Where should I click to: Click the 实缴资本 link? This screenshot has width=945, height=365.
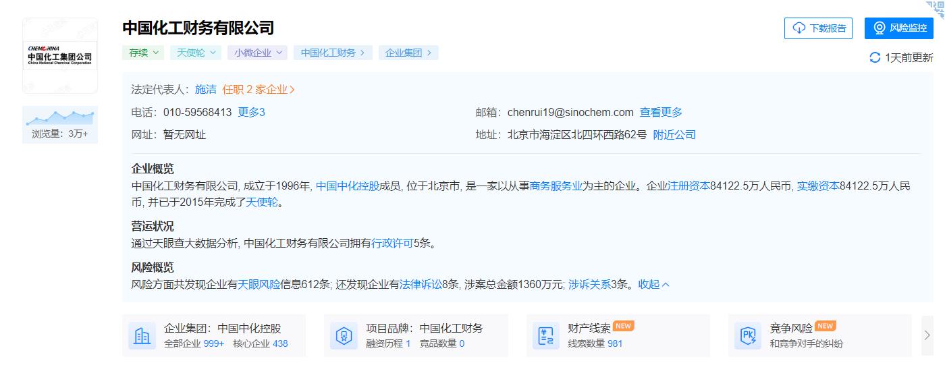click(818, 186)
